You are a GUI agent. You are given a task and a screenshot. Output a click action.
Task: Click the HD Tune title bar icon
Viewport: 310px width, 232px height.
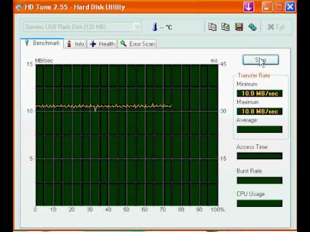pos(19,7)
